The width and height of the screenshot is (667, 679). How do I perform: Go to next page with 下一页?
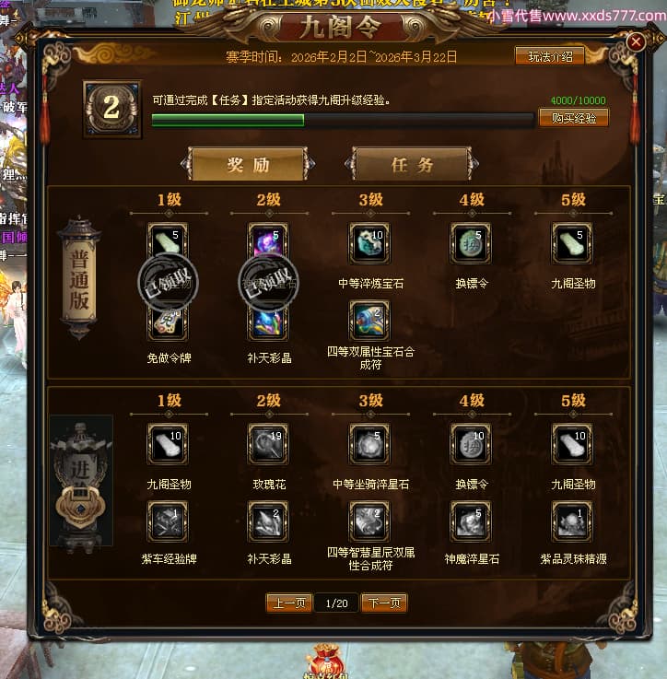pyautogui.click(x=384, y=603)
